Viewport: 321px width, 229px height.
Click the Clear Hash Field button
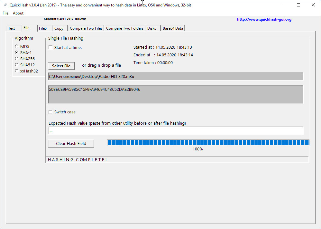coord(71,144)
